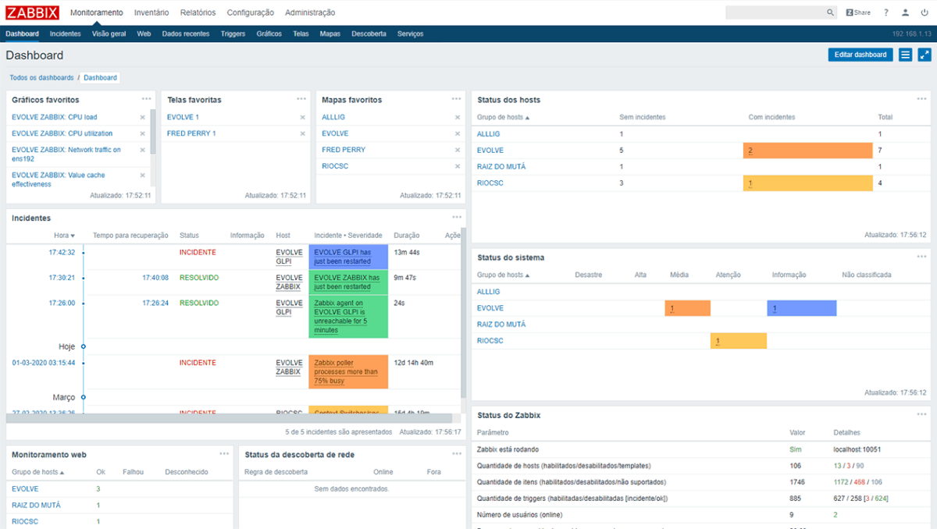937x529 pixels.
Task: Open Mapas favoritos widget menu
Action: tap(456, 99)
